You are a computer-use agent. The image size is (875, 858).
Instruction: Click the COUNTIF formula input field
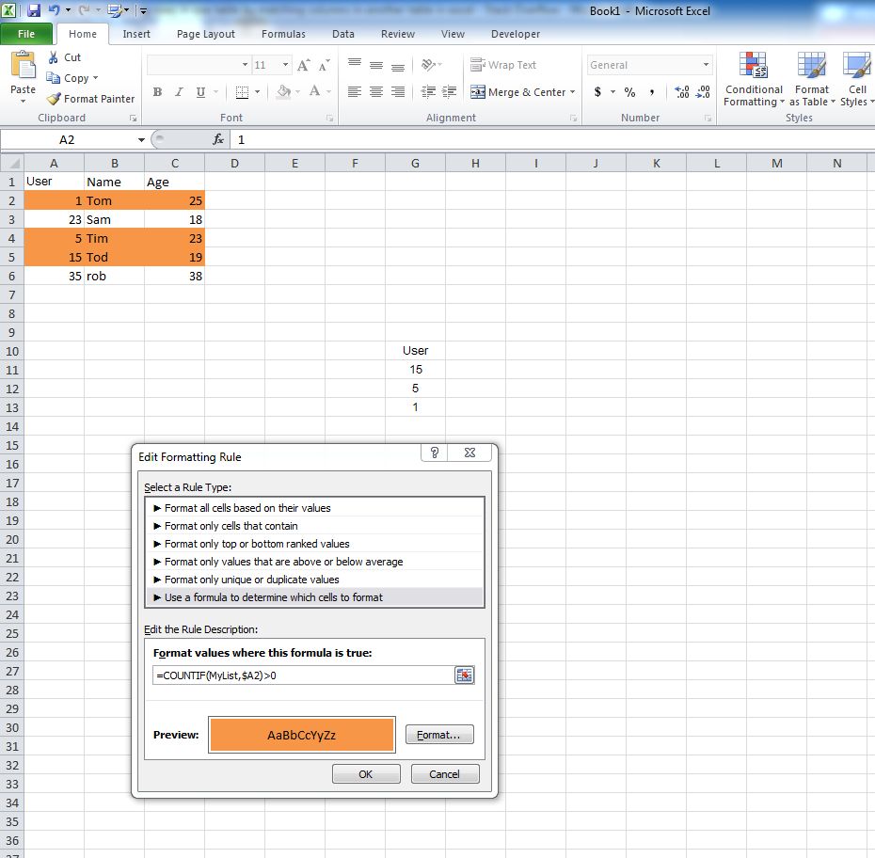303,675
